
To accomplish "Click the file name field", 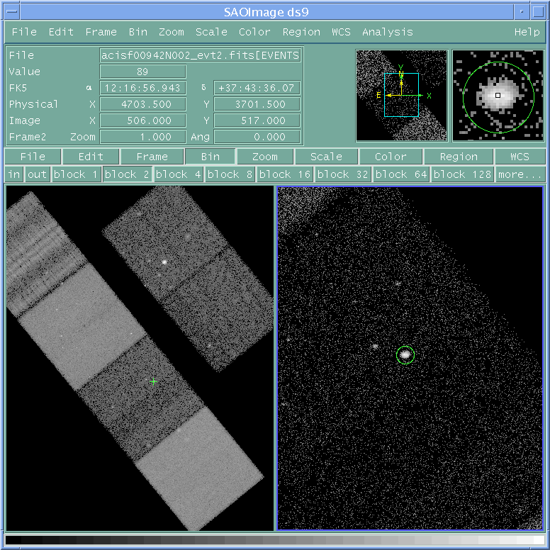I will (x=201, y=55).
